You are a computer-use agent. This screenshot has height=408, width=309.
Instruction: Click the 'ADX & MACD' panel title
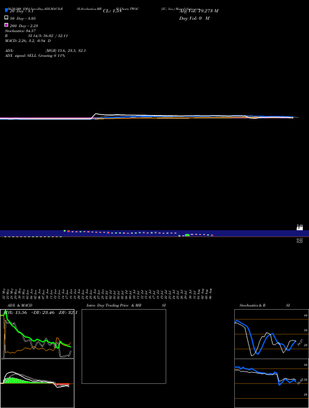click(20, 305)
